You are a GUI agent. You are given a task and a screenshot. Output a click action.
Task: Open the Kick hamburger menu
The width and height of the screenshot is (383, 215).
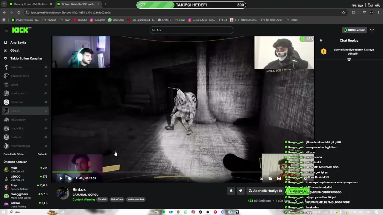[6, 30]
